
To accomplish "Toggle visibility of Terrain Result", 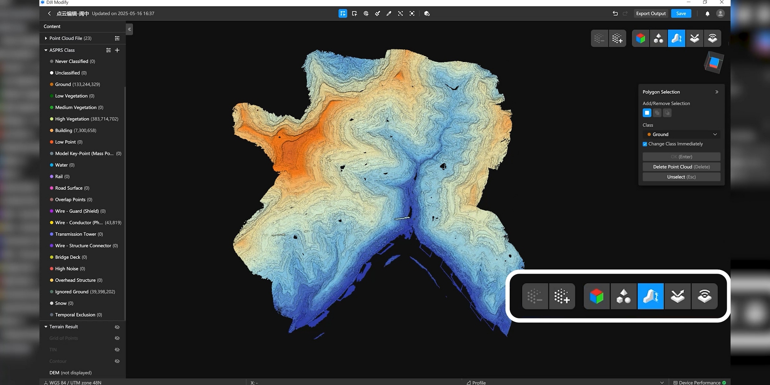I will tap(117, 327).
